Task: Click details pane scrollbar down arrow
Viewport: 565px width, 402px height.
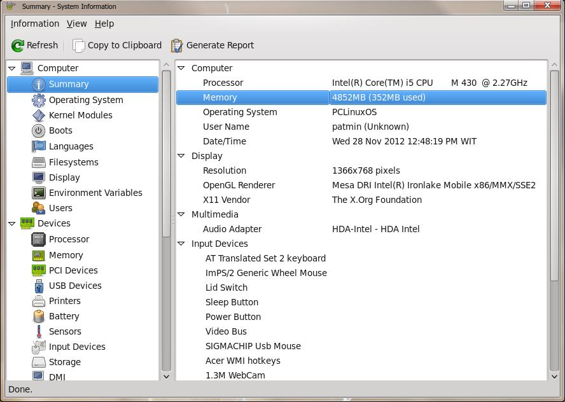Action: 554,377
